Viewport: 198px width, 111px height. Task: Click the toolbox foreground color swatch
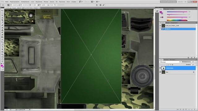[2, 66]
